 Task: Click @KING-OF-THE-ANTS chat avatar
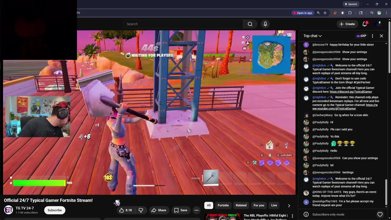click(x=306, y=193)
